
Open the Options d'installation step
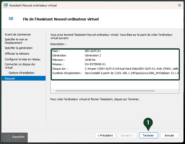pyautogui.click(x=21, y=73)
